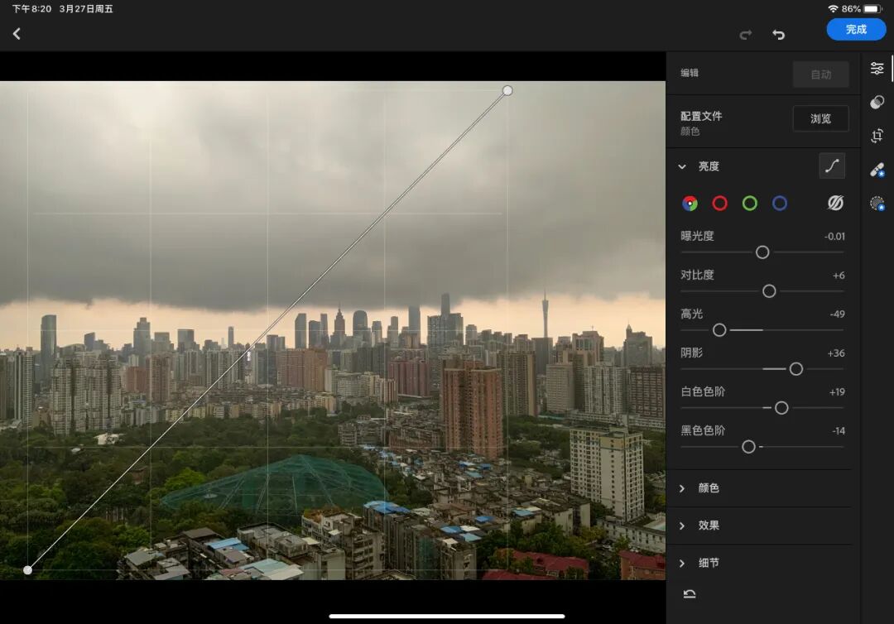Tap the 86% battery percentage
This screenshot has width=894, height=624.
click(851, 8)
